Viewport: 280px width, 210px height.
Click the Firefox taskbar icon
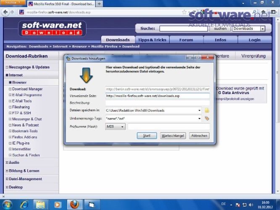[74, 205]
